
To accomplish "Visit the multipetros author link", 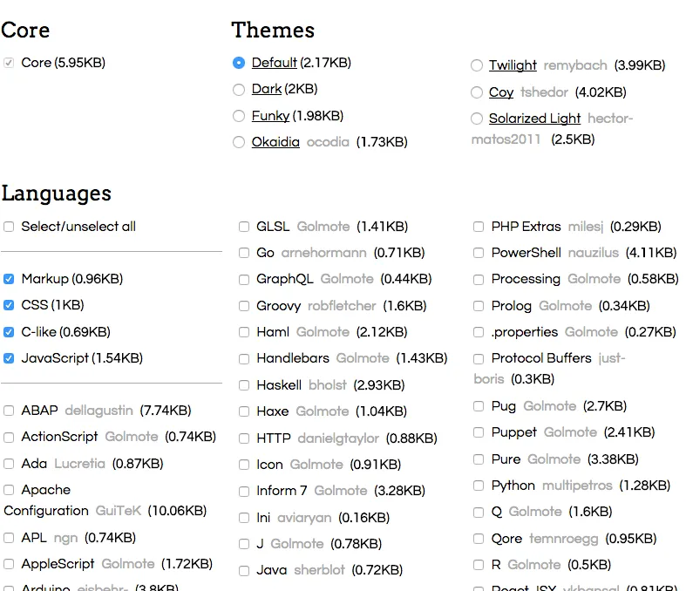I will [x=577, y=486].
